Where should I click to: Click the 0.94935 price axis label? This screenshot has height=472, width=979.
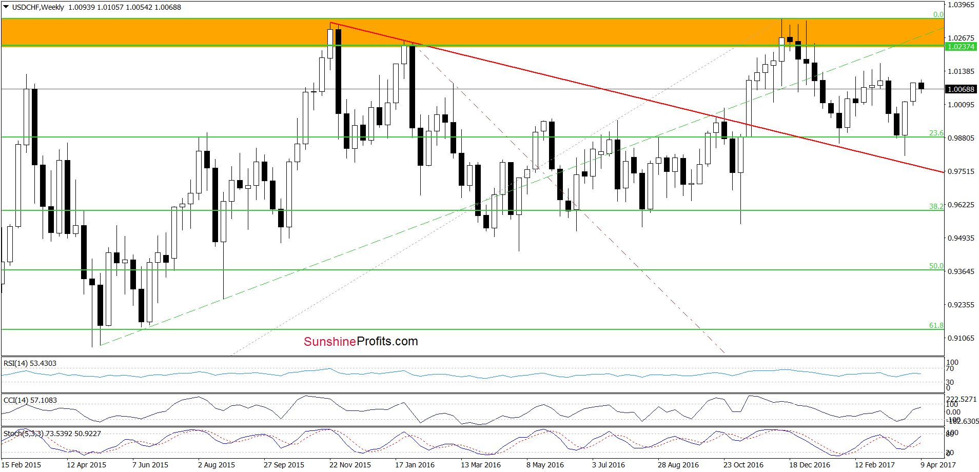coord(961,238)
